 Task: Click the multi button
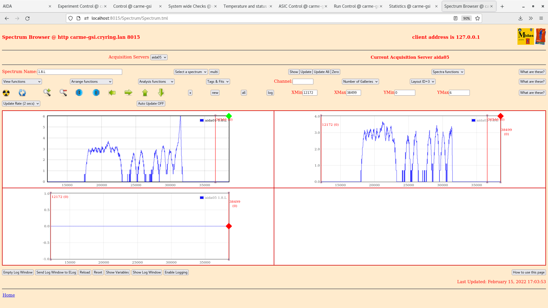point(214,72)
